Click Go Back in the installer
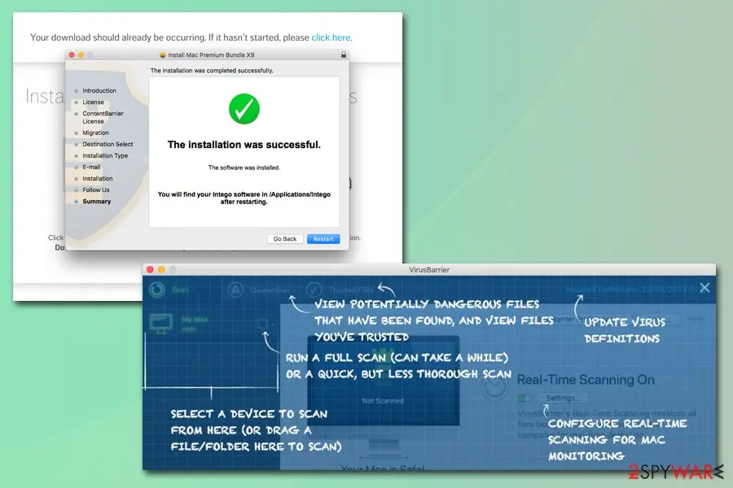The image size is (733, 488). (285, 238)
